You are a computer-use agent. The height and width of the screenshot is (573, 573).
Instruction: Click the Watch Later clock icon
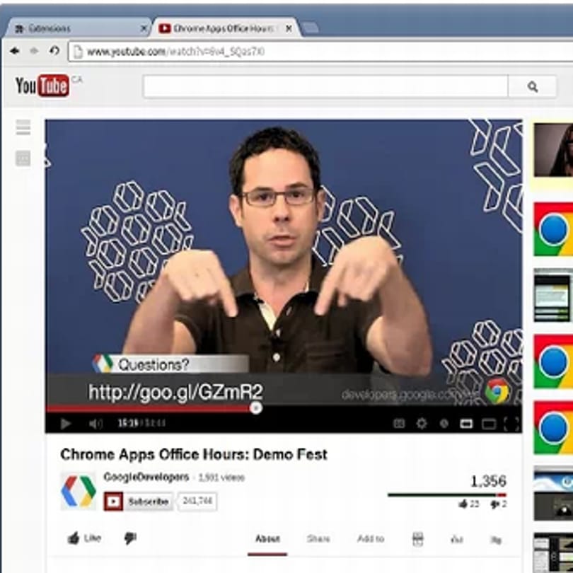(444, 424)
